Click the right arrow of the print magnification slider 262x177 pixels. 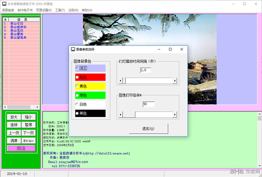[x=175, y=115]
